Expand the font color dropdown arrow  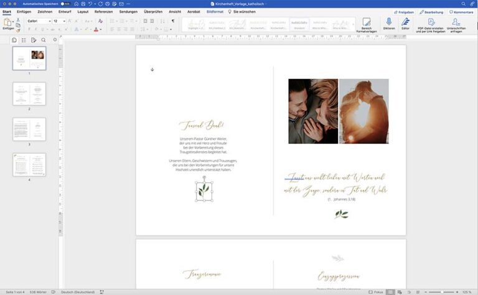(101, 29)
